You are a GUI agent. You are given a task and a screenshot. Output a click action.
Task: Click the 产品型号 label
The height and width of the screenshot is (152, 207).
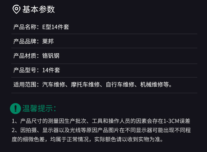coord(25,70)
